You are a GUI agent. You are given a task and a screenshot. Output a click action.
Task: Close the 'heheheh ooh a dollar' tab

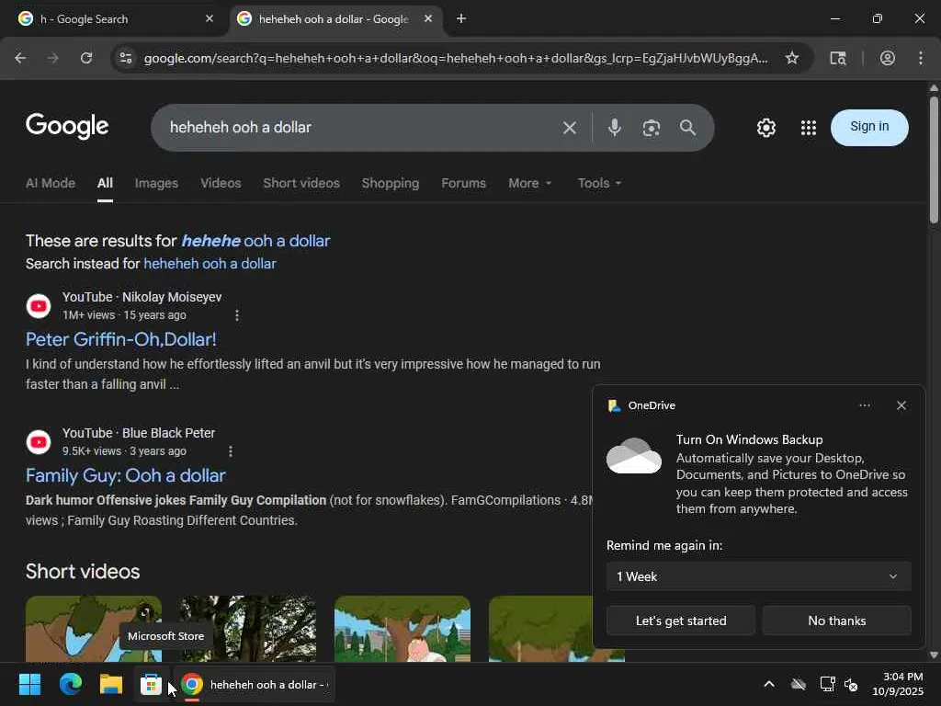tap(428, 18)
